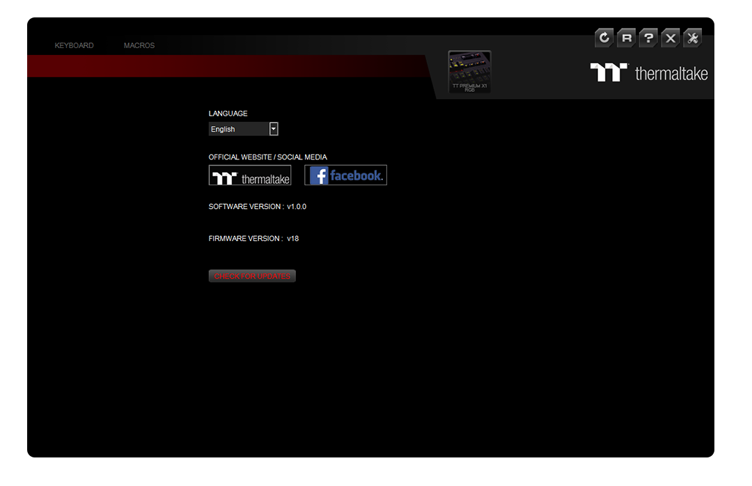Click the firmware version v18 text

click(x=293, y=238)
